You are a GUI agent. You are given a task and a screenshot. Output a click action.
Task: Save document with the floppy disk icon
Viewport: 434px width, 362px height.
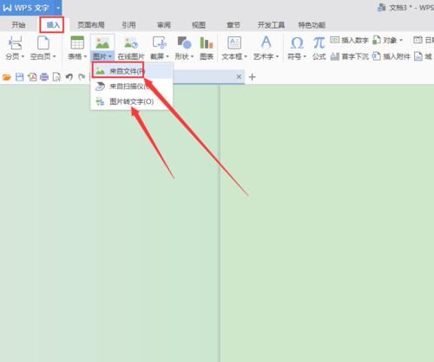click(x=19, y=77)
